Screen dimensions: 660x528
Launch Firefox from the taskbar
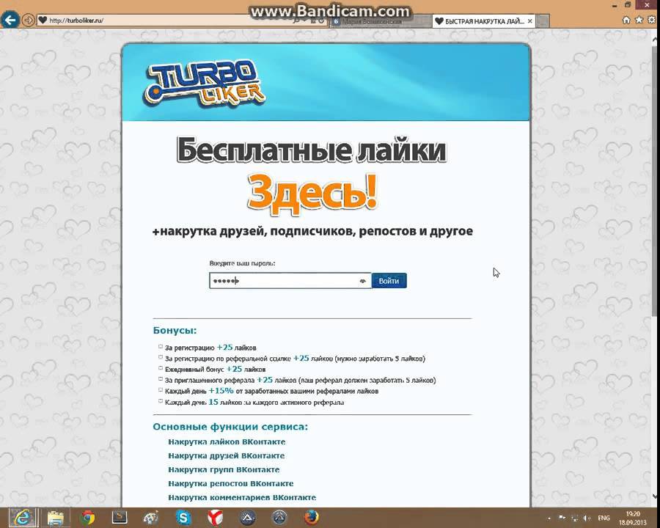pyautogui.click(x=312, y=518)
